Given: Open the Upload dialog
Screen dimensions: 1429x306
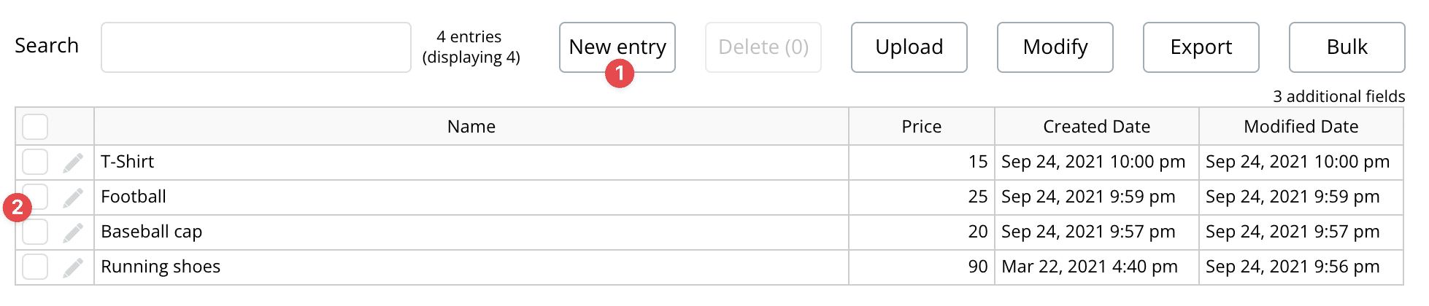Looking at the screenshot, I should pyautogui.click(x=909, y=47).
